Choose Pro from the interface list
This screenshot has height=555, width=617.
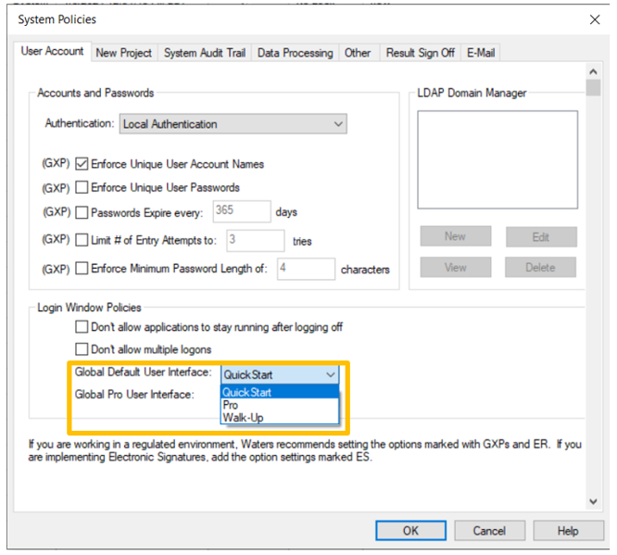(231, 405)
